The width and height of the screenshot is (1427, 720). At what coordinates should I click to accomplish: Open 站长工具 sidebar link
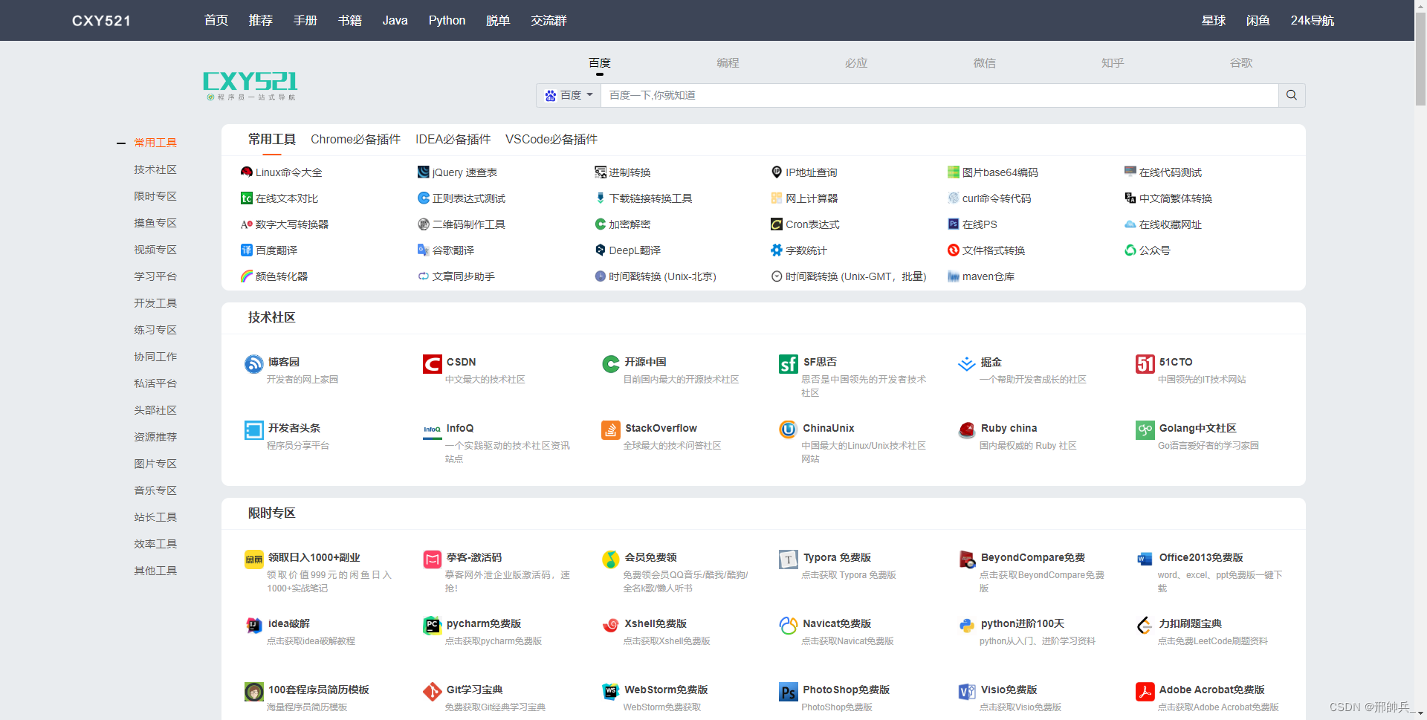(x=155, y=517)
